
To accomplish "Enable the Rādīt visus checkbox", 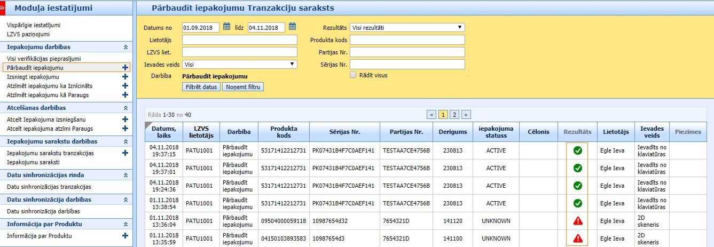I will pos(353,75).
